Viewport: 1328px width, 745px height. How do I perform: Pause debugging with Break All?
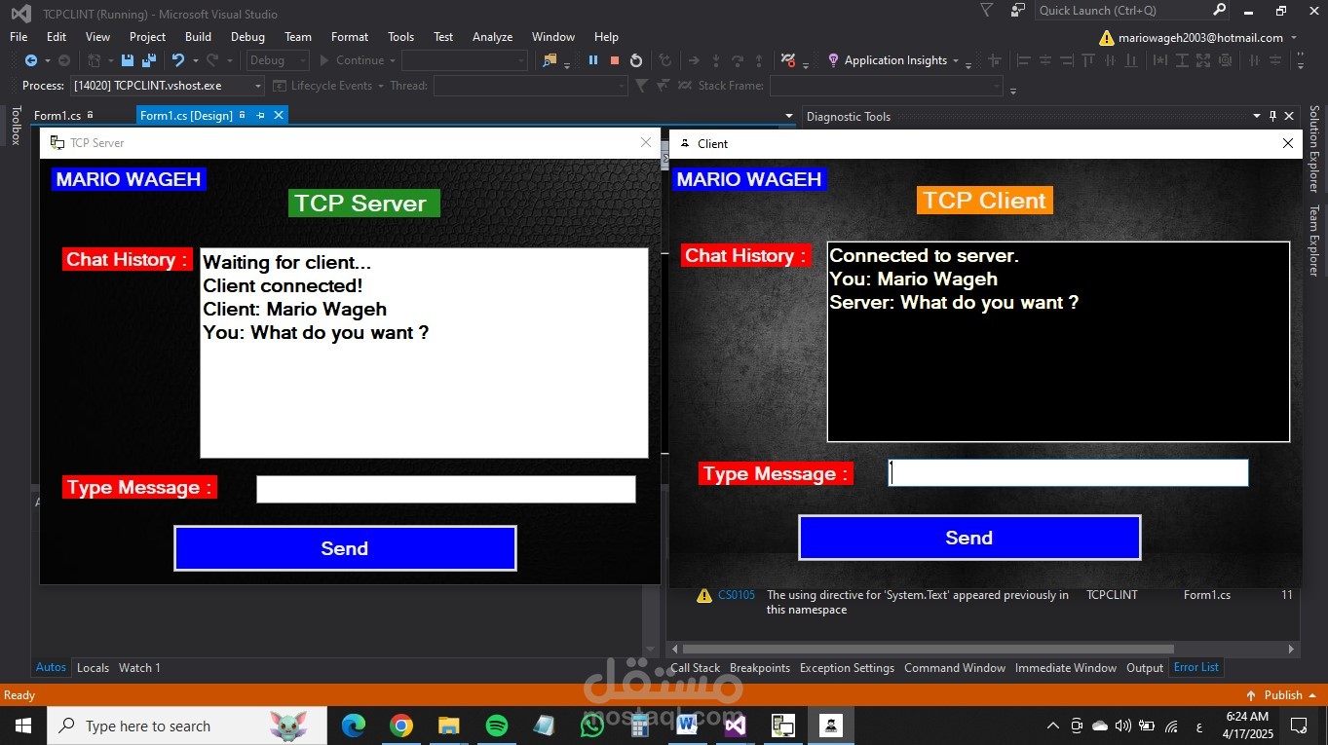[x=593, y=59]
